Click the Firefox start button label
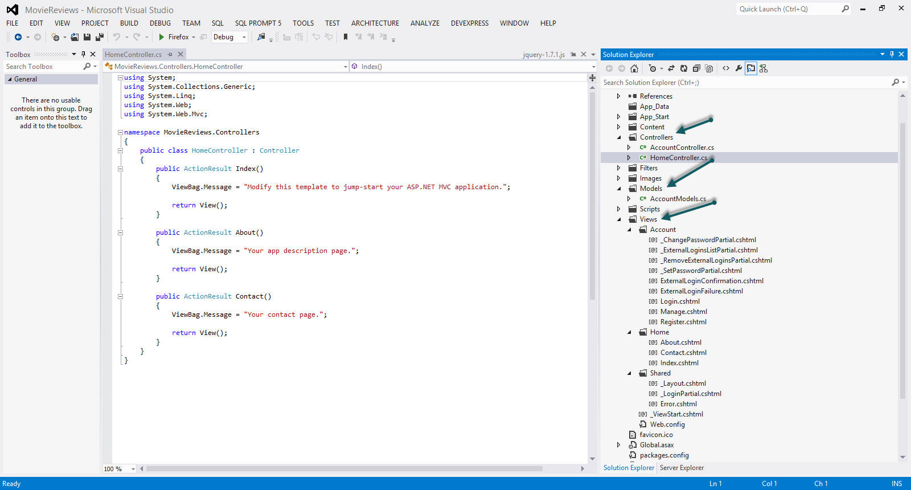The image size is (911, 490). point(178,37)
